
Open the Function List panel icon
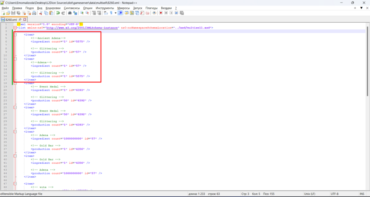pyautogui.click(x=142, y=13)
